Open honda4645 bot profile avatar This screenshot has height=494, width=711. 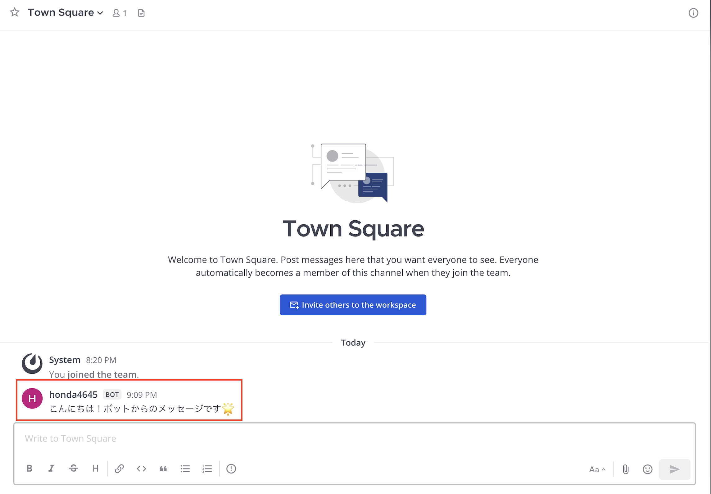coord(32,398)
